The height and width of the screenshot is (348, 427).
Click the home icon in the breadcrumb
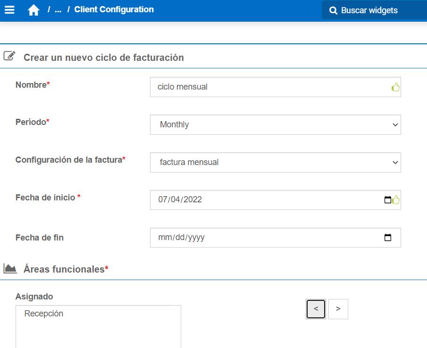(x=33, y=9)
